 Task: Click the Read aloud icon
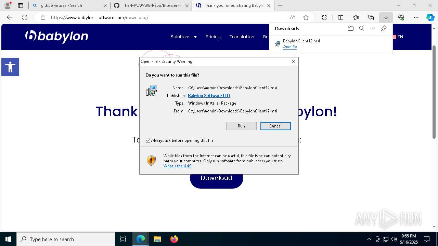click(292, 17)
